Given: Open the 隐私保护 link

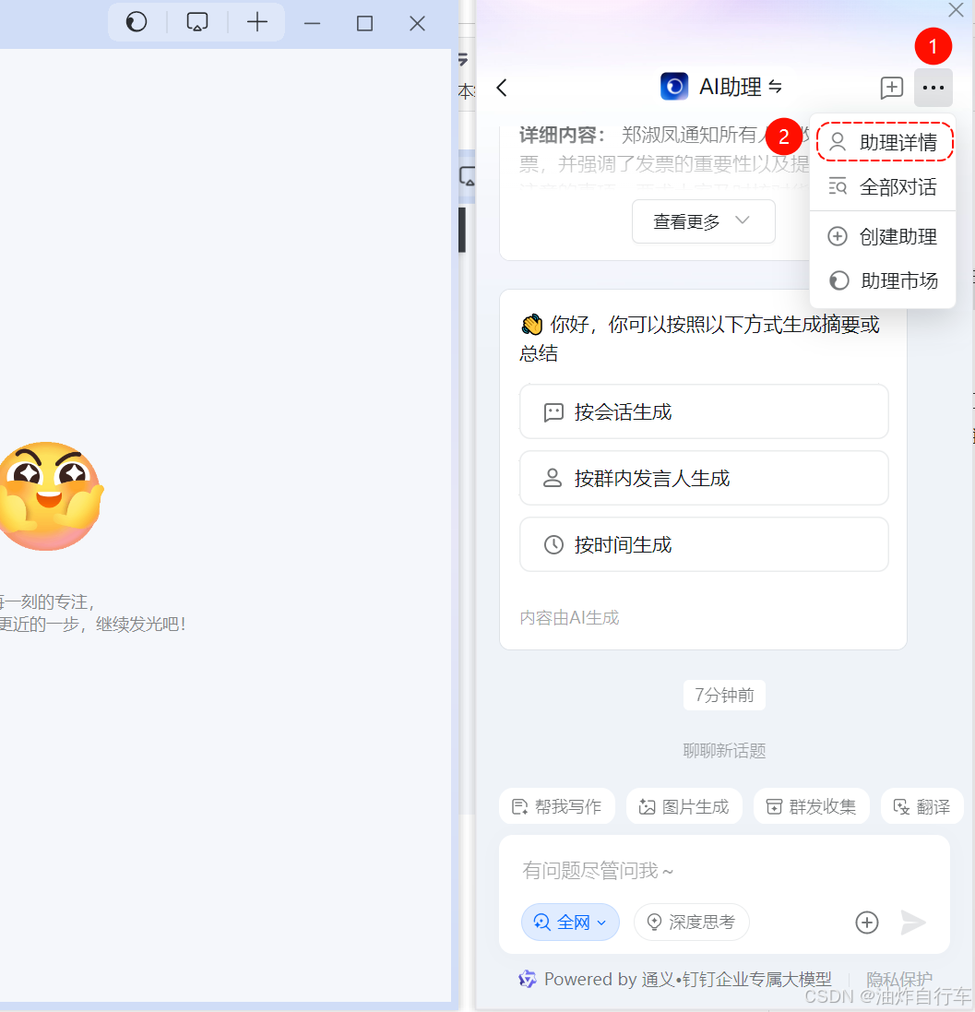Looking at the screenshot, I should point(898,980).
